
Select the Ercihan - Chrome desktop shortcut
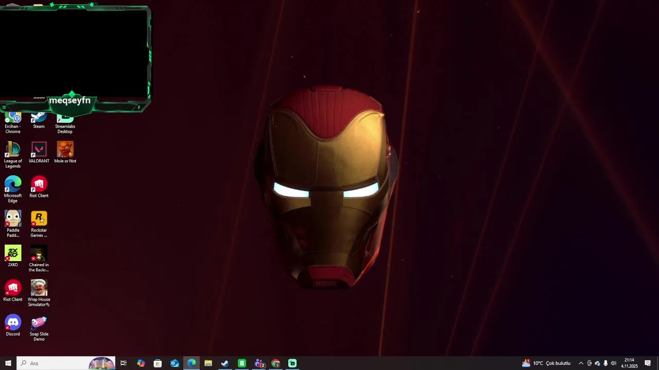13,123
